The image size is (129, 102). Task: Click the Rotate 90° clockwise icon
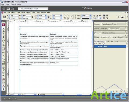(65, 16)
